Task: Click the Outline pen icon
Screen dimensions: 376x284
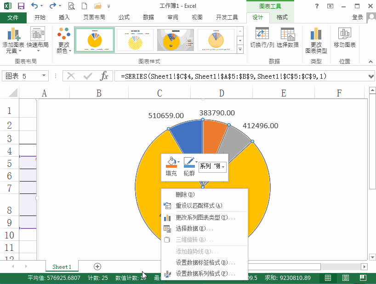Action: [189, 163]
